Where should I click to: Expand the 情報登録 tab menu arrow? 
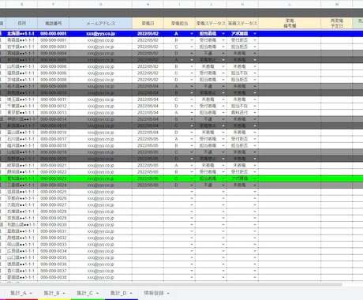168,293
